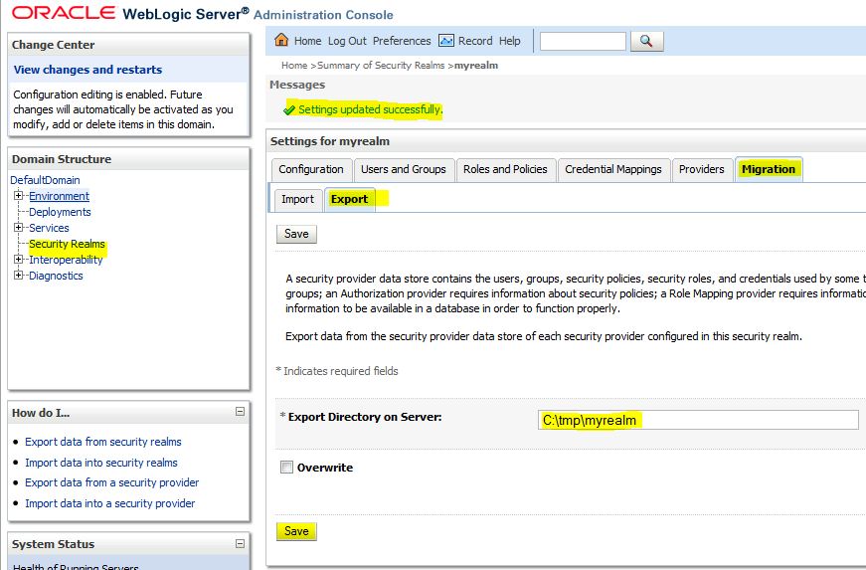Select the Migration tab

[769, 169]
